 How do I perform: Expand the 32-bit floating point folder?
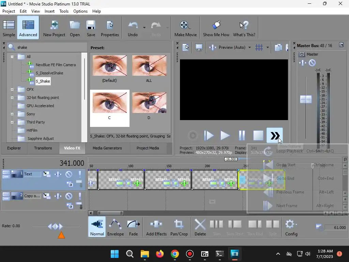point(12,98)
